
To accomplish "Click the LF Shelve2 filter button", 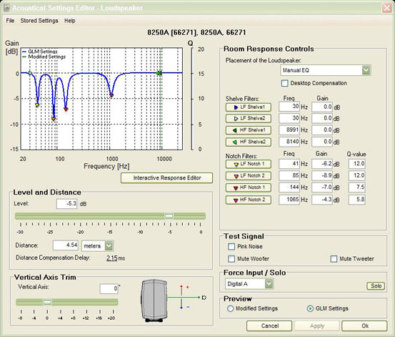I will pos(249,118).
